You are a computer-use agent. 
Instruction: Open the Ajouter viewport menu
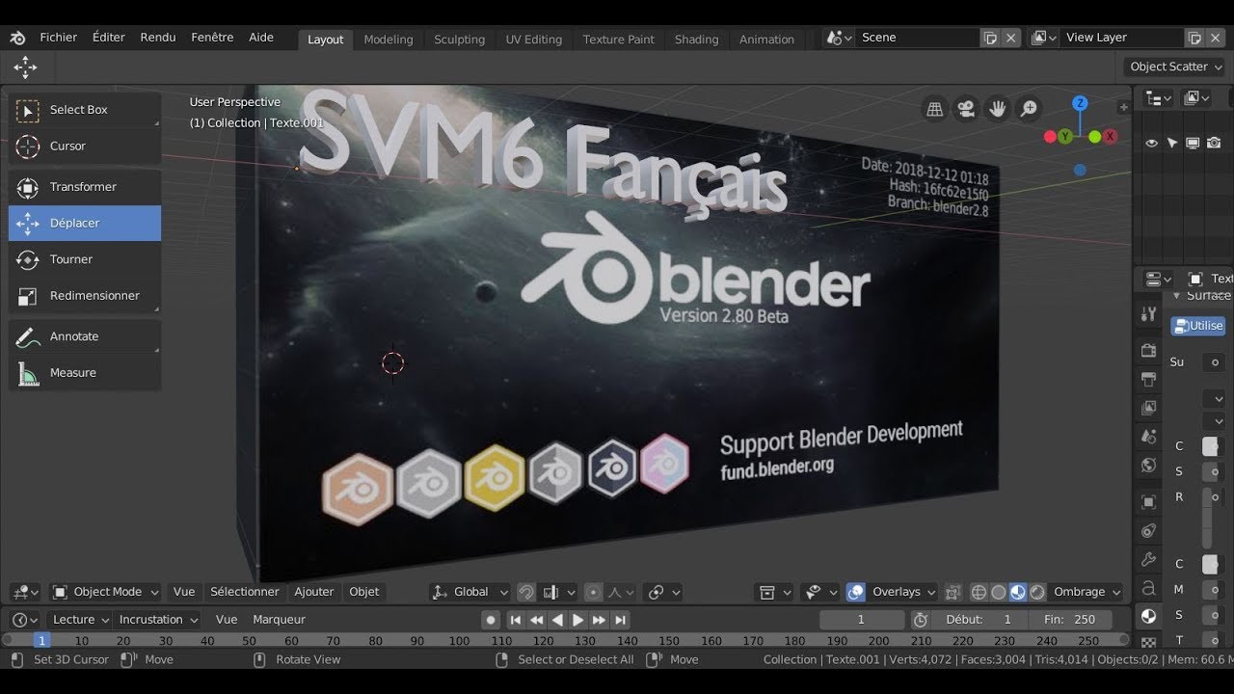click(314, 592)
